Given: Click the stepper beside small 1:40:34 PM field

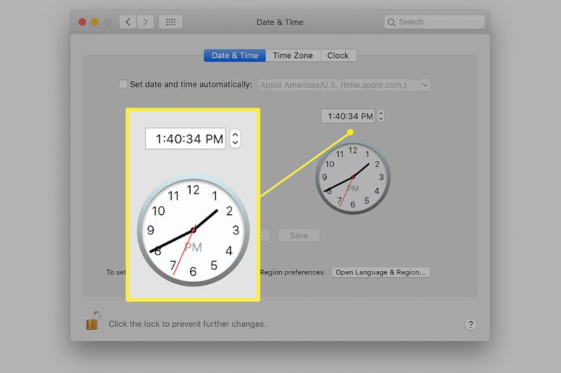Looking at the screenshot, I should tap(381, 116).
